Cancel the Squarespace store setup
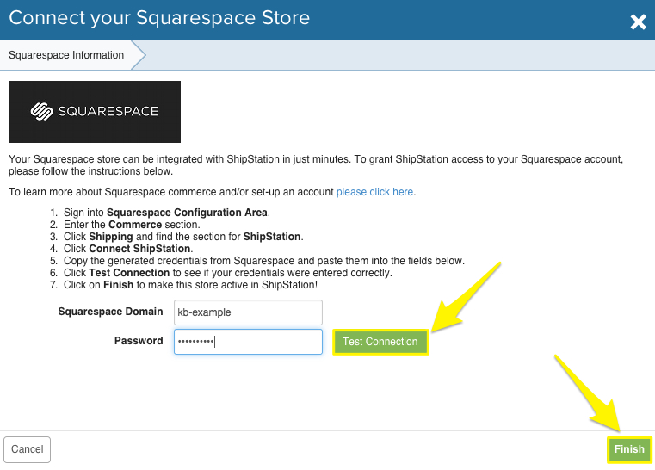 [x=28, y=449]
